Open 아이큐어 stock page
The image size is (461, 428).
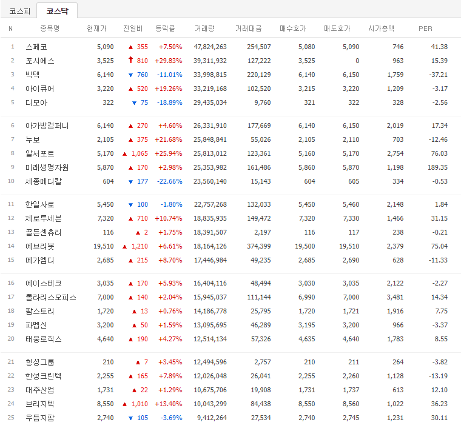tap(40, 89)
